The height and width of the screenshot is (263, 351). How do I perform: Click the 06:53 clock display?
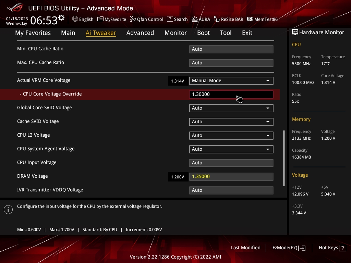click(44, 21)
